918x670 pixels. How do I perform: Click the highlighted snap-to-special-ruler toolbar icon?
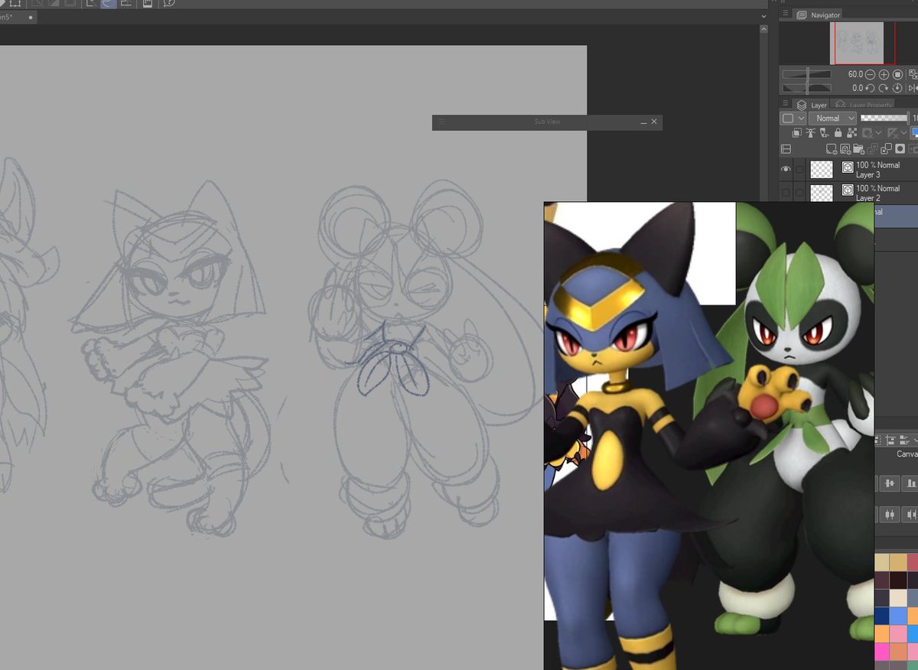109,3
